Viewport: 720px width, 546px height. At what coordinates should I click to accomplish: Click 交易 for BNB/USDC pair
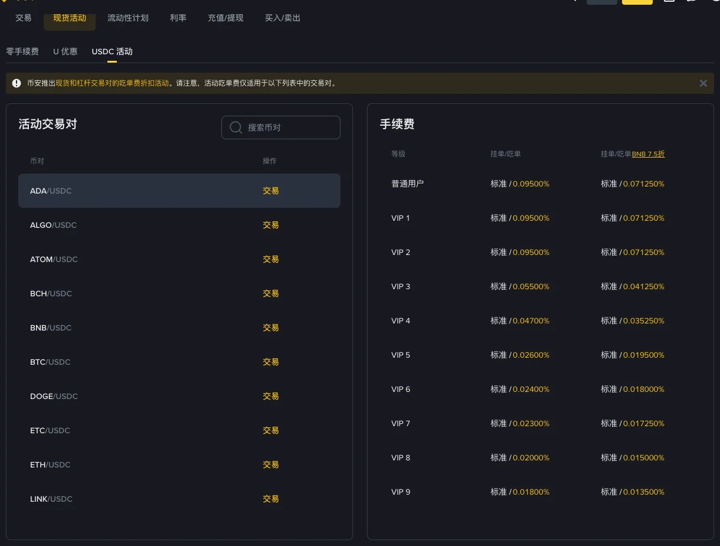coord(271,328)
